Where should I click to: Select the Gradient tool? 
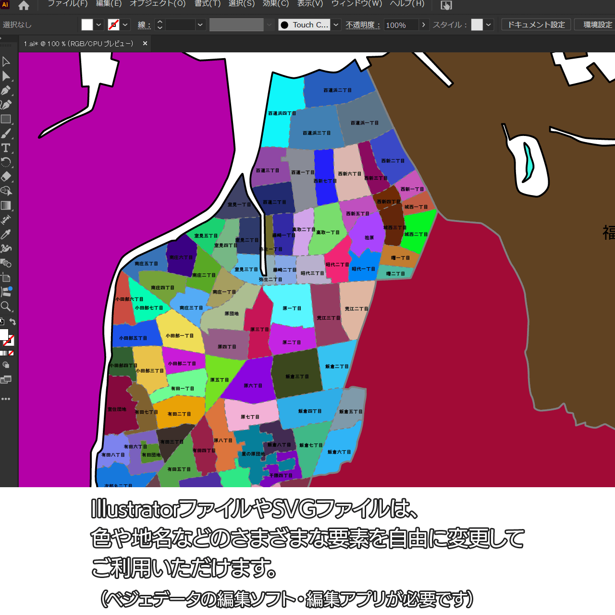click(6, 206)
